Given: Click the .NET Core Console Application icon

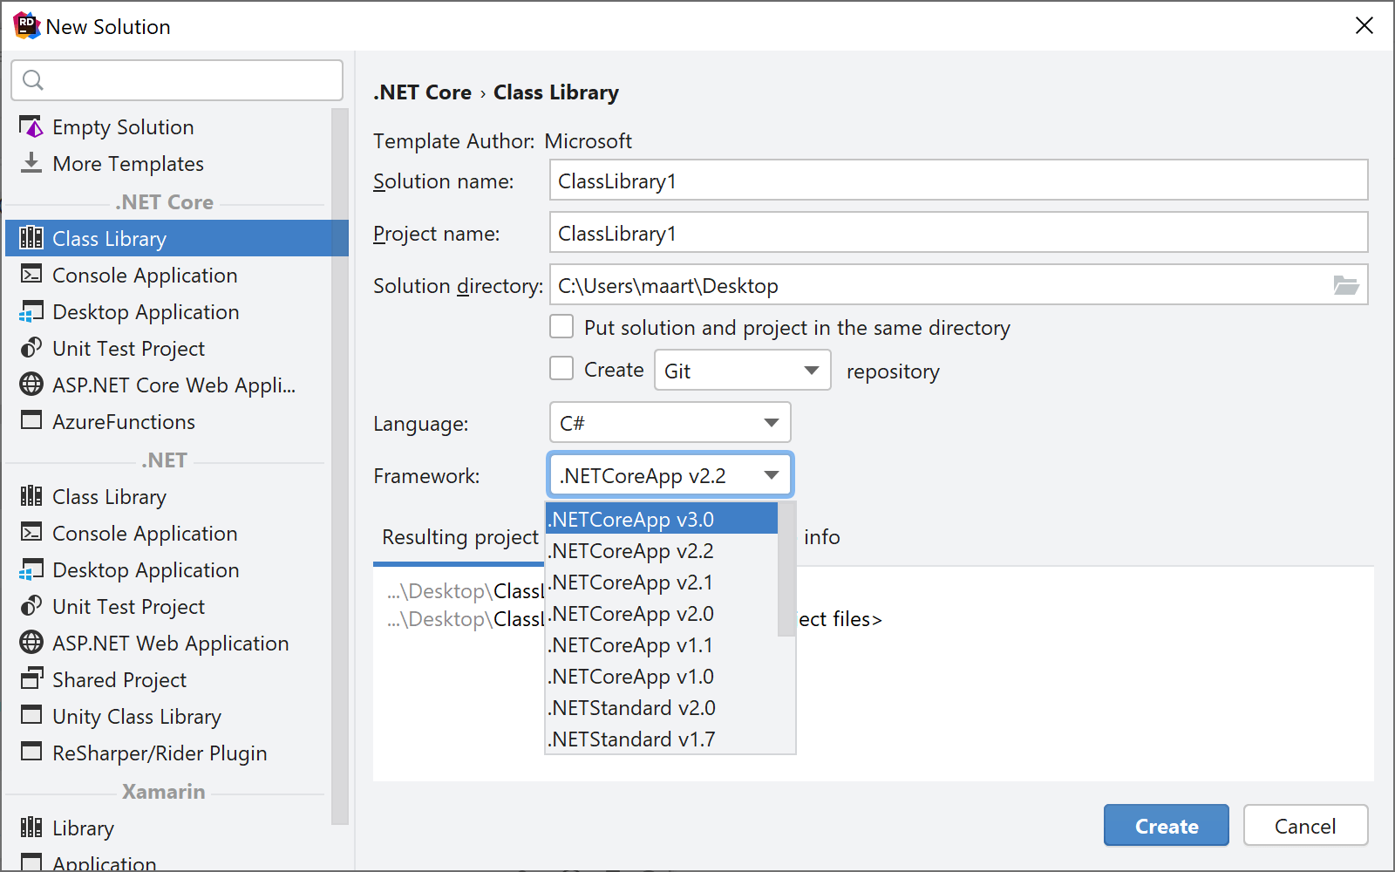Looking at the screenshot, I should 31,275.
